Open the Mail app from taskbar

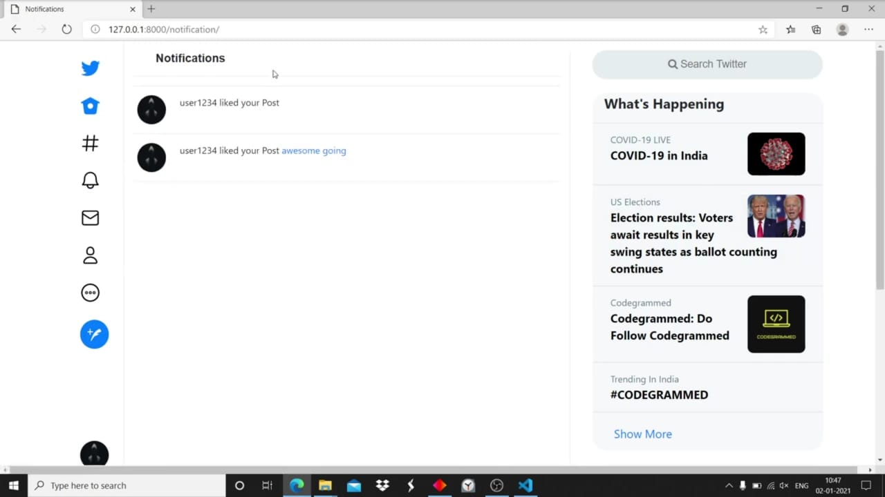[x=354, y=485]
